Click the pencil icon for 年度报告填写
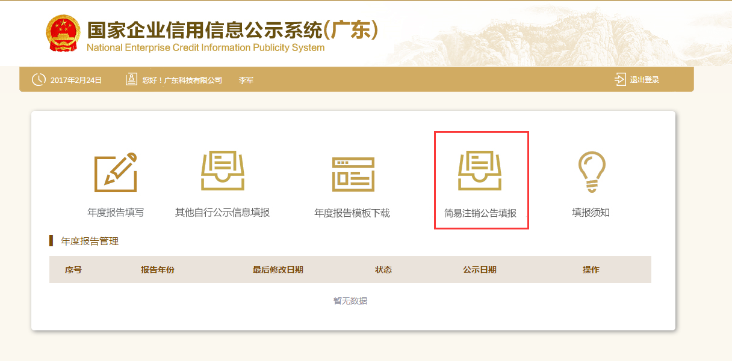 click(x=116, y=172)
